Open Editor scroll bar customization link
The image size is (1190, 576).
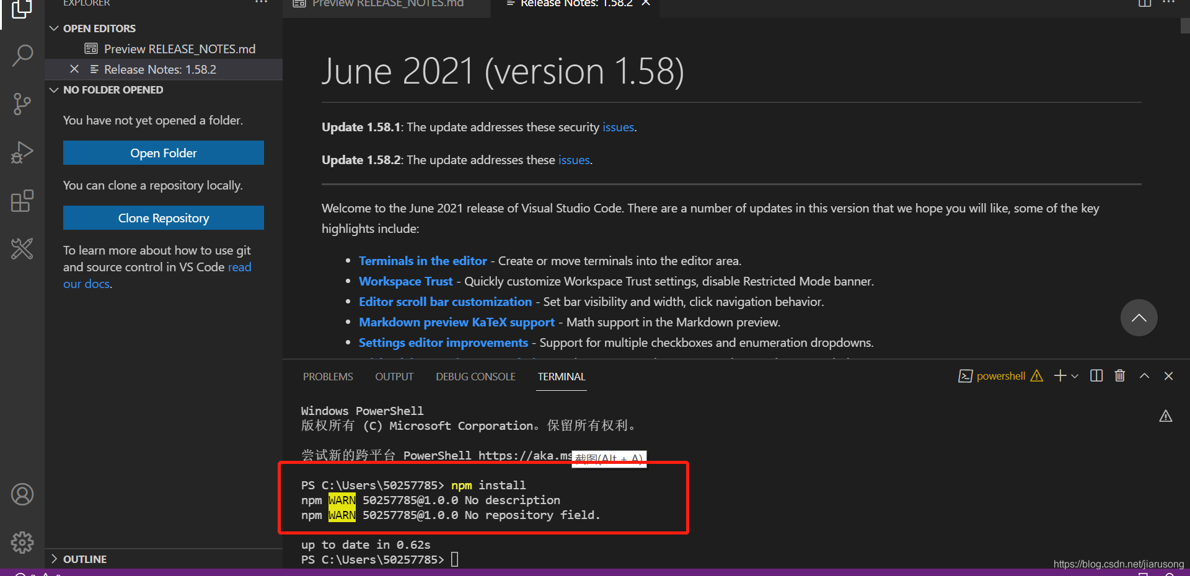point(445,302)
